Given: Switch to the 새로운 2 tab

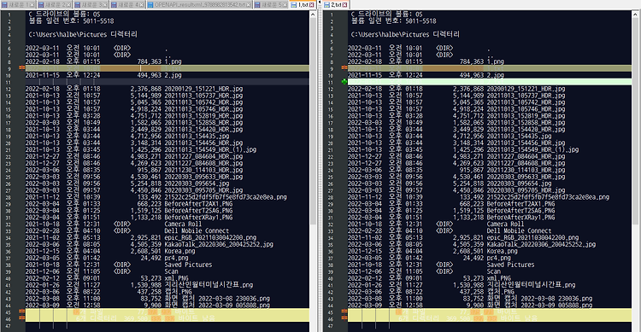Looking at the screenshot, I should (55, 4).
